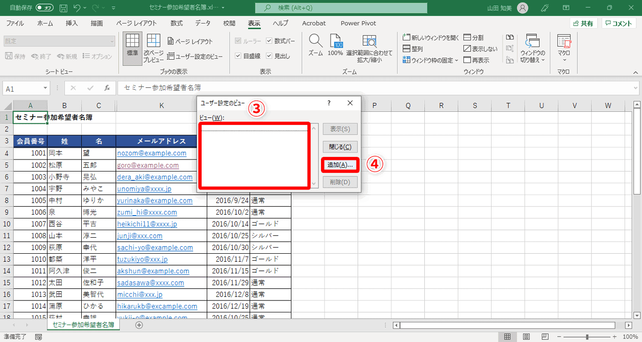Image resolution: width=642 pixels, height=342 pixels.
Task: Open Help (ヘルプ) tab
Action: 281,23
